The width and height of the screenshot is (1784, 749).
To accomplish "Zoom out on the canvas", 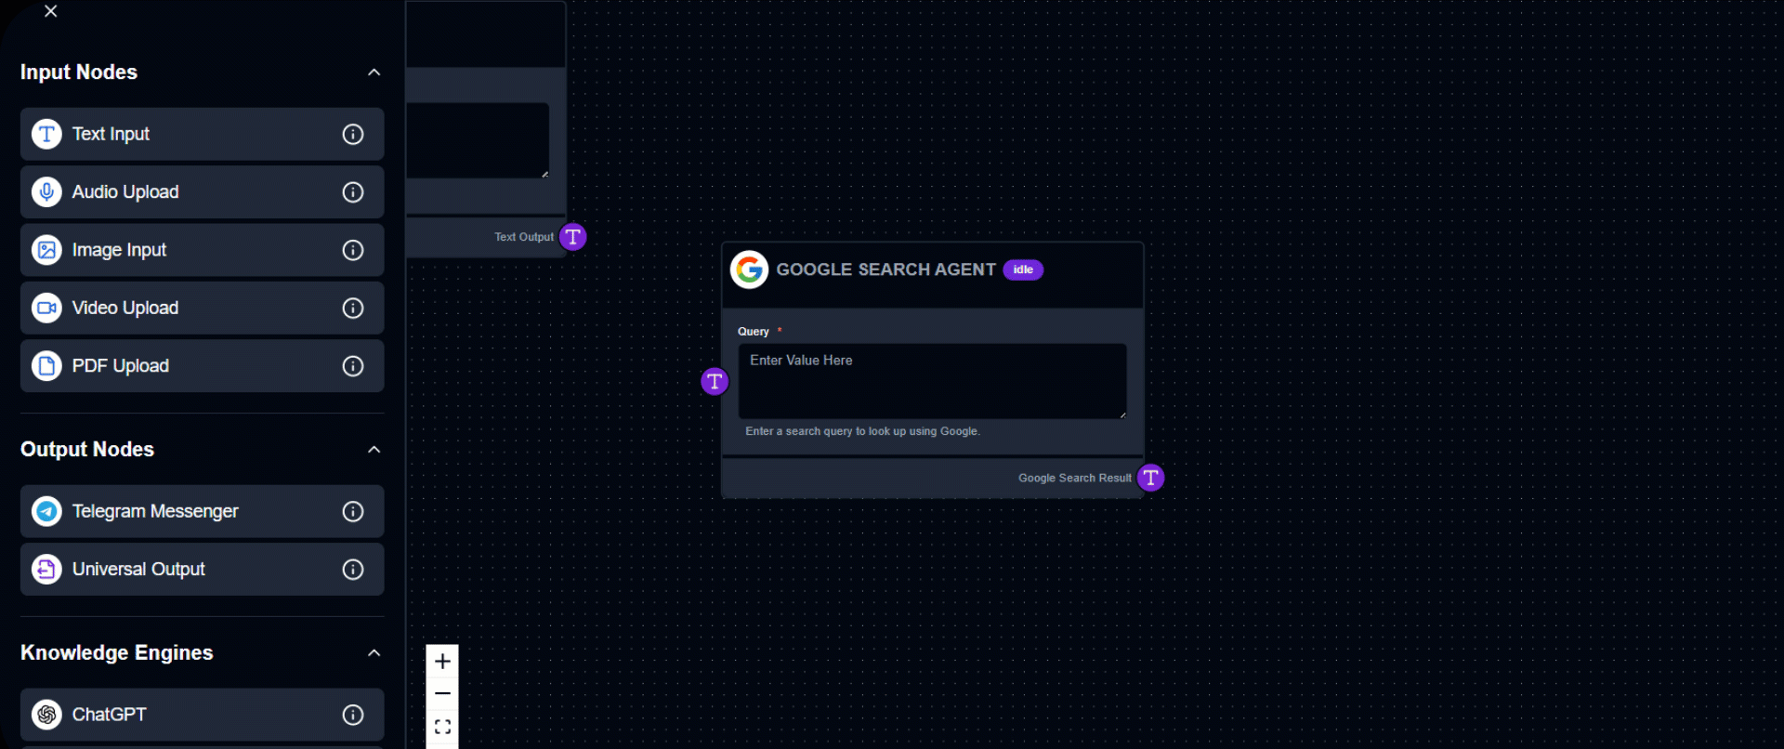I will click(442, 694).
